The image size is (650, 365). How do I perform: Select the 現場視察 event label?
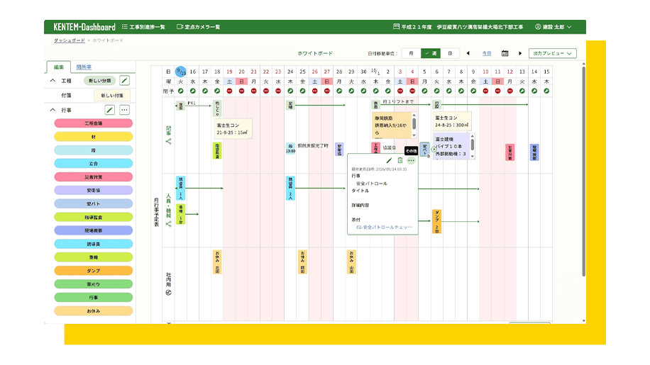coord(93,230)
